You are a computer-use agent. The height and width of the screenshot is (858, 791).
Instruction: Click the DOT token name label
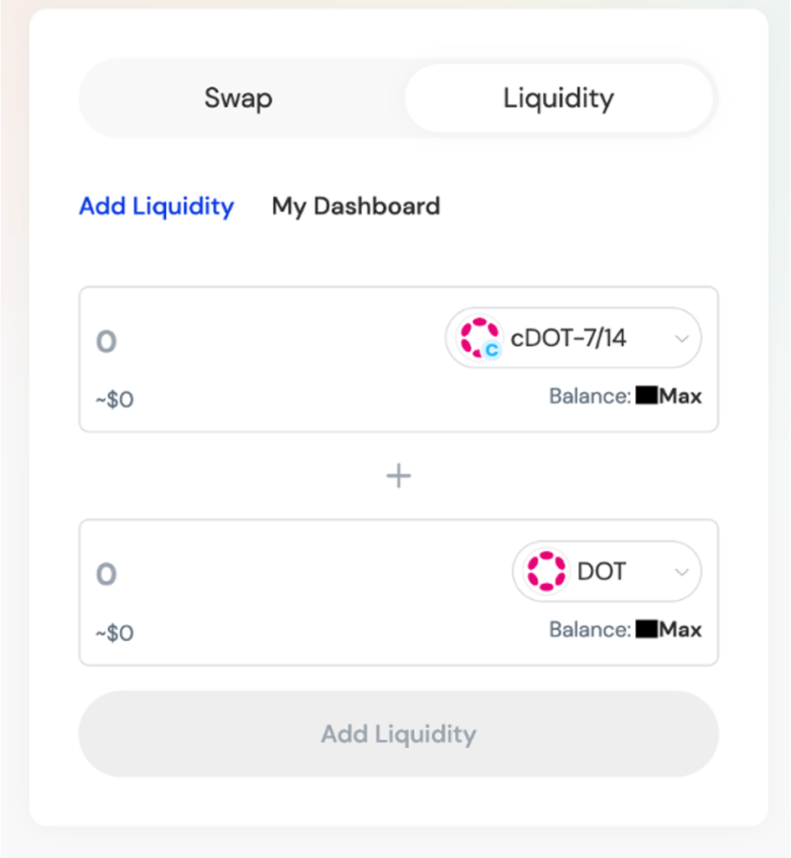point(602,572)
